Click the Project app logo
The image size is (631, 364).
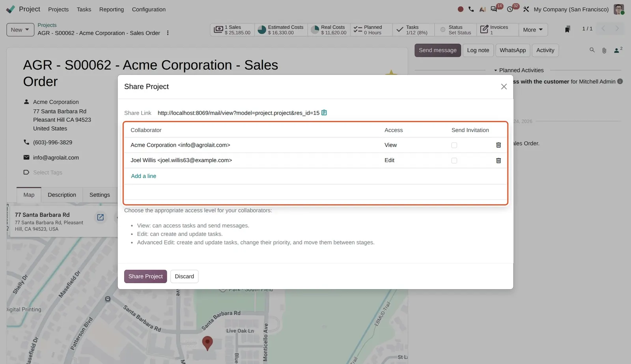click(x=11, y=9)
